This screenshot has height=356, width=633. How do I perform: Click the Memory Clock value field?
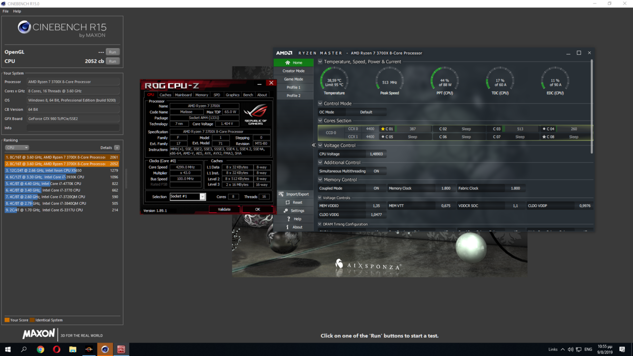point(446,188)
